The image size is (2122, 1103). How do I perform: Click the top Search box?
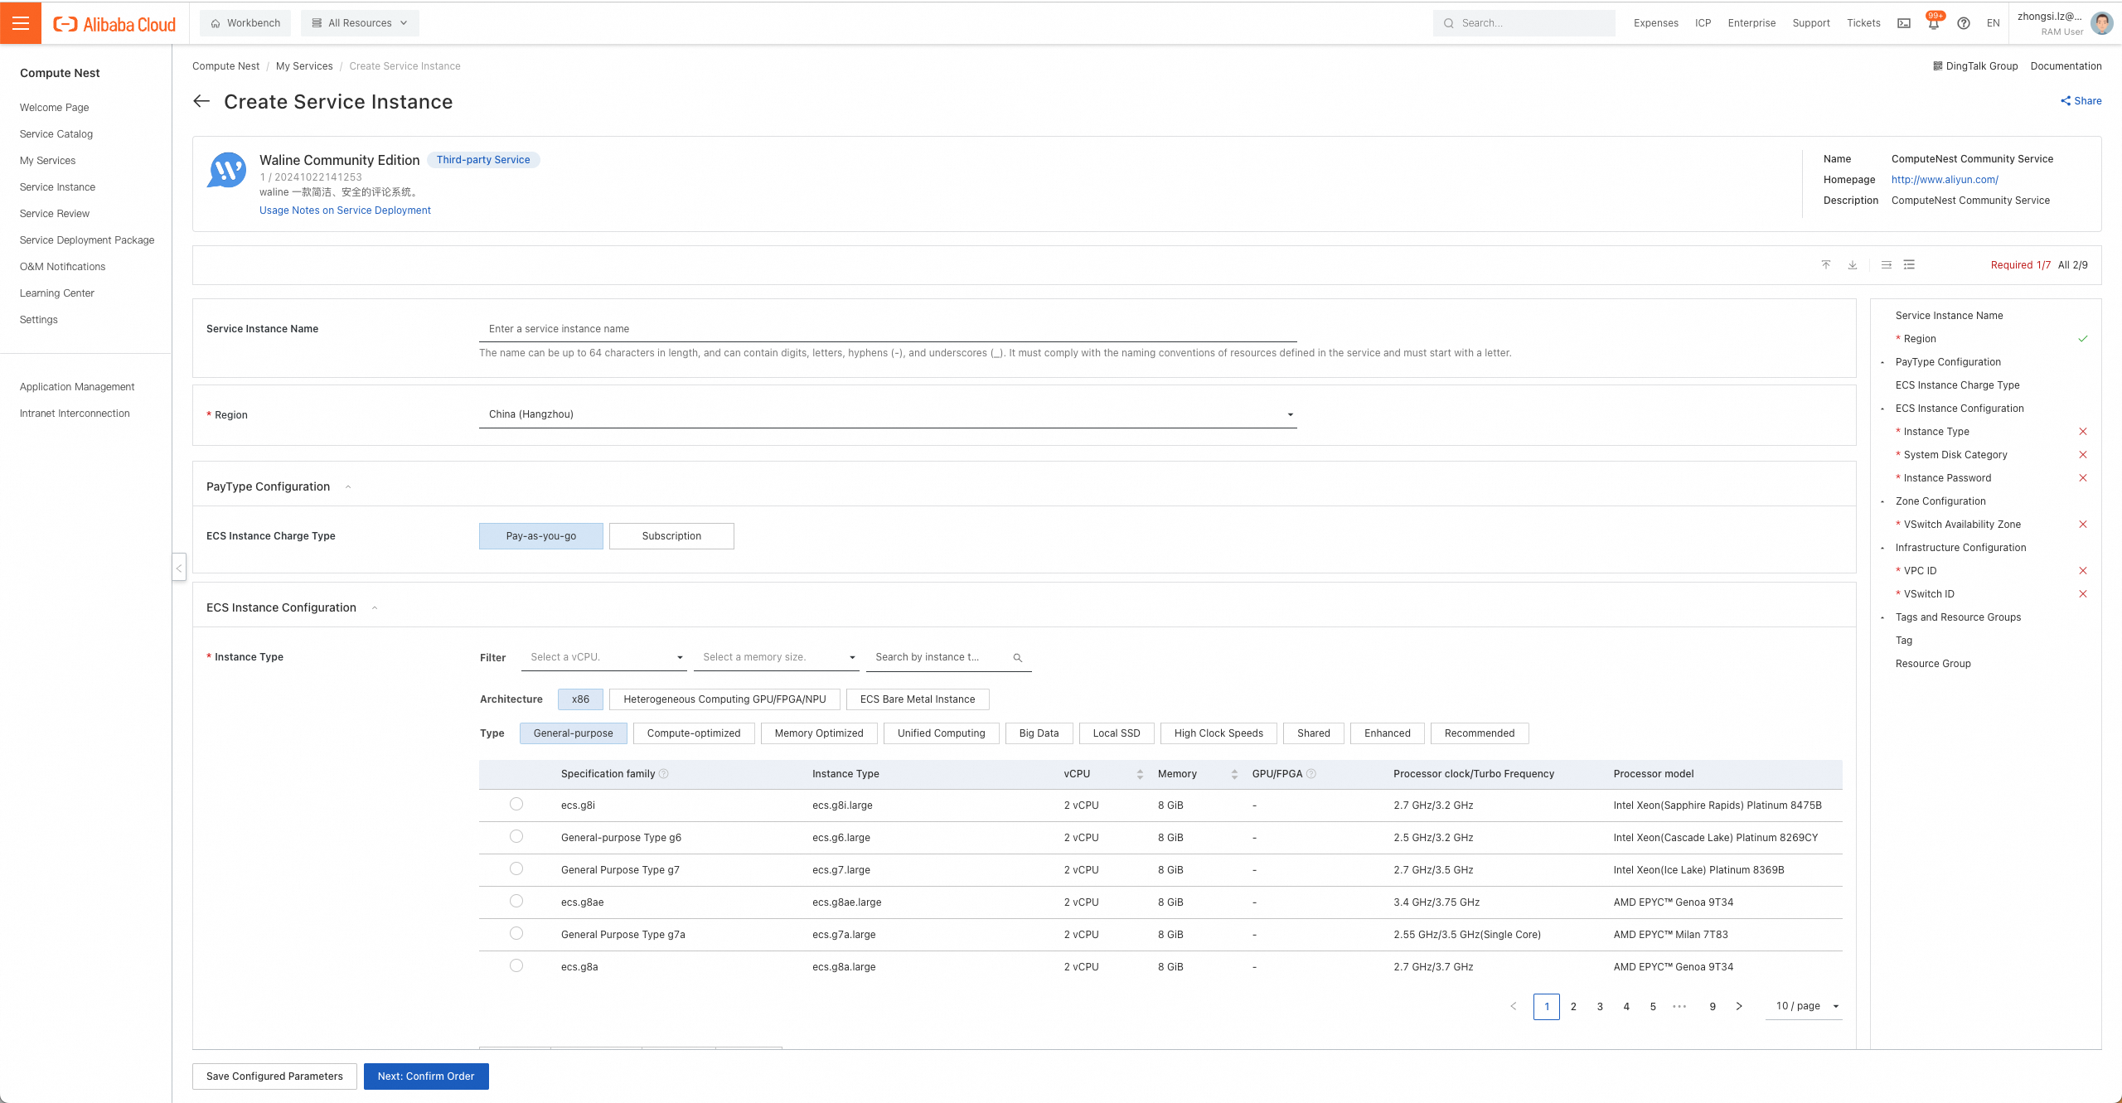(x=1524, y=23)
